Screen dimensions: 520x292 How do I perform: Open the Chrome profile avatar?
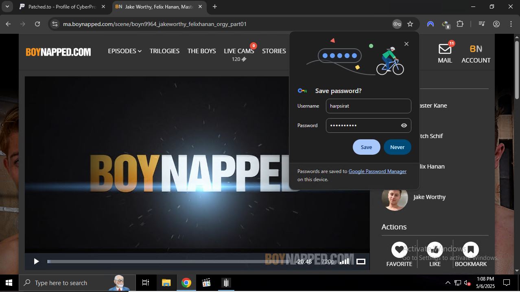(x=496, y=24)
